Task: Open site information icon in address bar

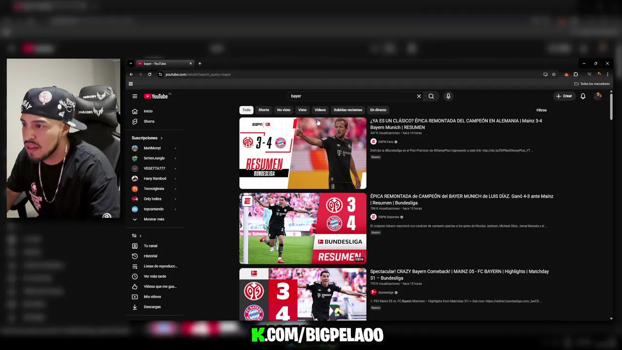Action: click(x=160, y=74)
